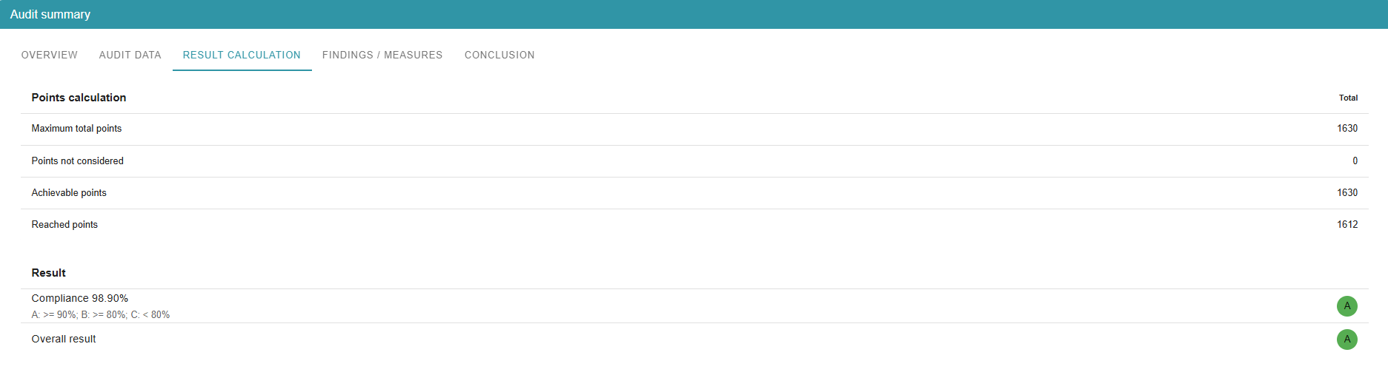Click the green A badge for Overall result
Viewport: 1388px width, 375px height.
[x=1347, y=339]
